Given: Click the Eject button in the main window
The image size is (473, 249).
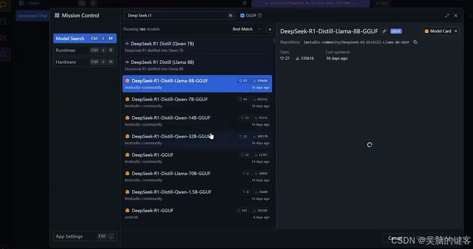Looking at the screenshot, I should (382, 3).
